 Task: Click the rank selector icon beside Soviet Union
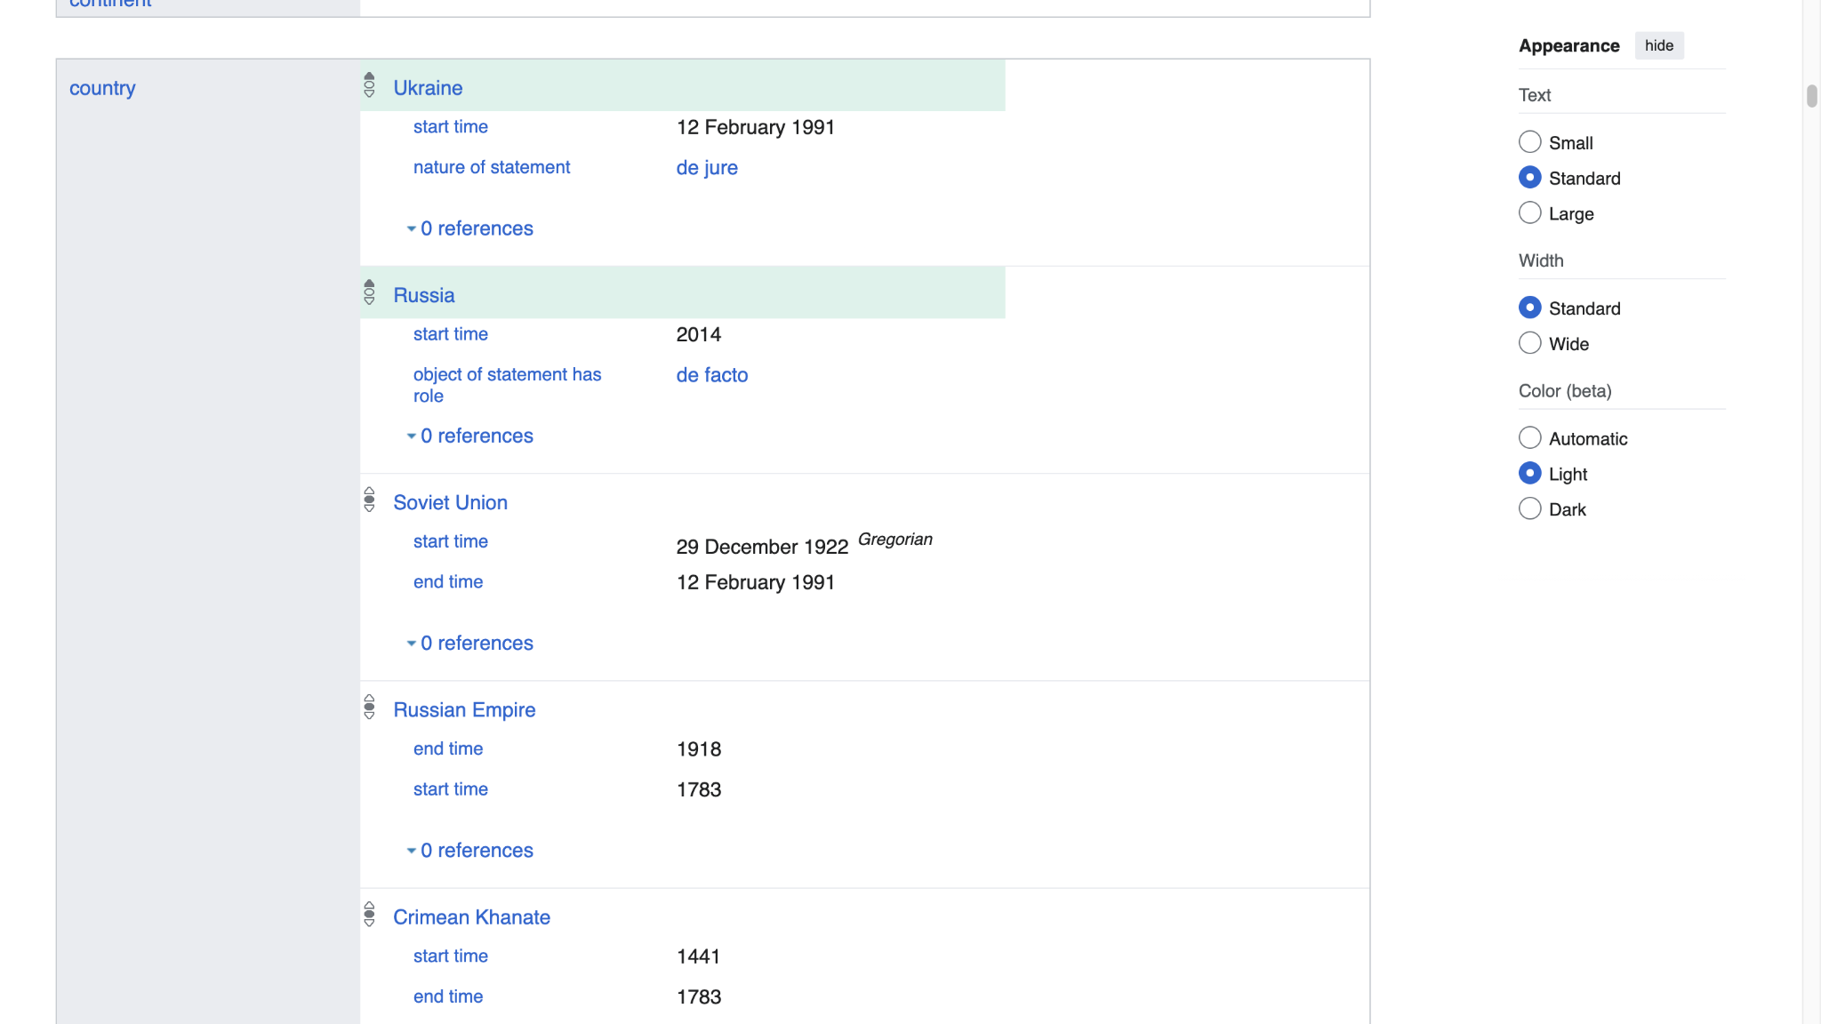[x=369, y=500]
